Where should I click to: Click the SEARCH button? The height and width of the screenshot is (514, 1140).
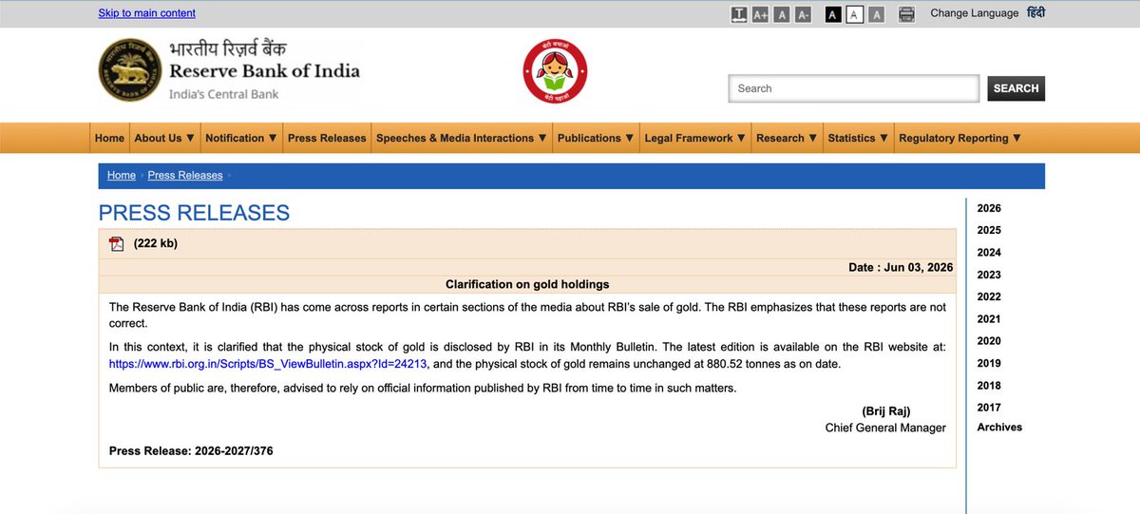(x=1016, y=88)
